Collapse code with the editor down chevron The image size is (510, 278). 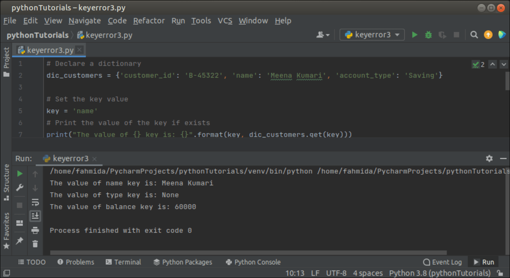504,64
